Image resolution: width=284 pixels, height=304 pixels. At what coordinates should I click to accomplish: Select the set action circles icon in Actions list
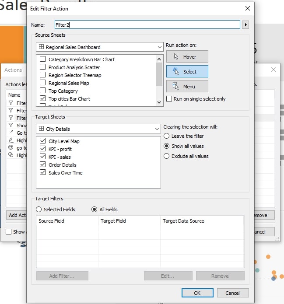click(11, 155)
